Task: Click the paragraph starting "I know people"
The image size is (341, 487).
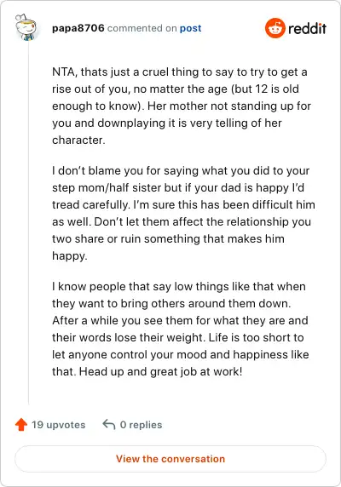Action: pos(180,329)
